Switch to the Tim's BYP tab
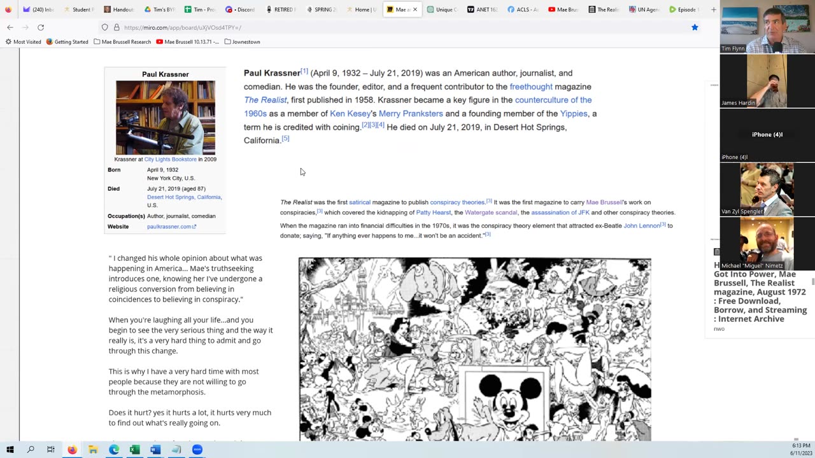This screenshot has height=458, width=815. coord(159,10)
